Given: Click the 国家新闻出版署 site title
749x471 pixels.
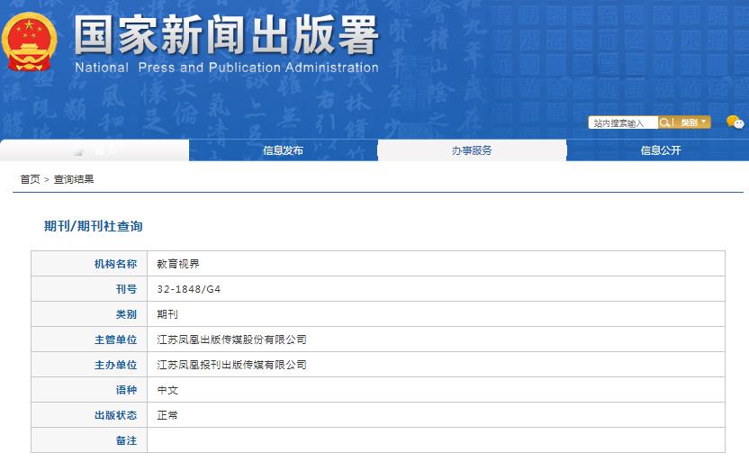Looking at the screenshot, I should pos(225,34).
